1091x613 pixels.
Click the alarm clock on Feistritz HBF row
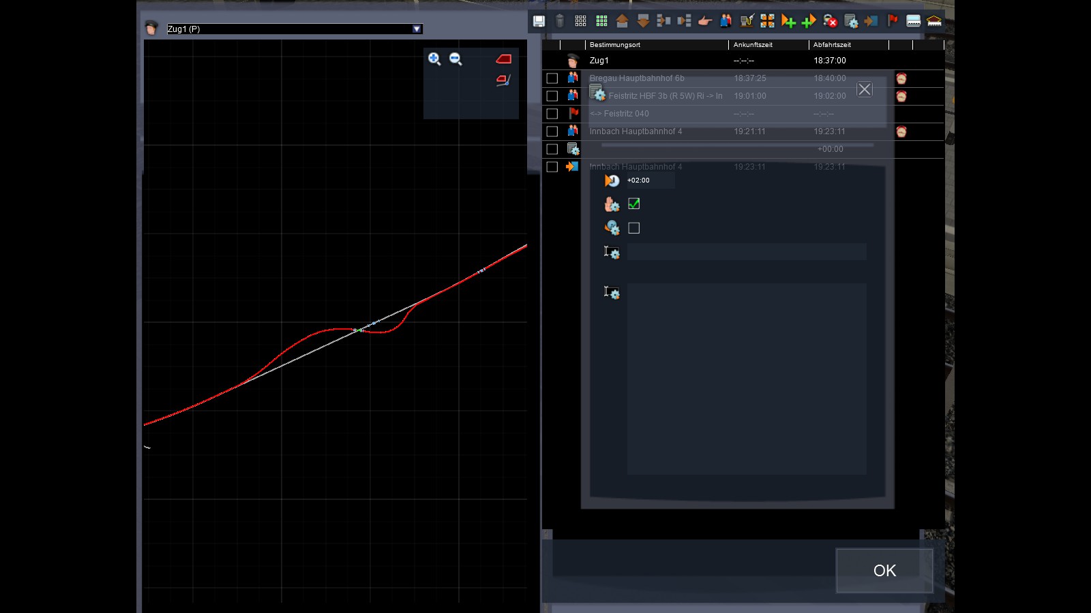click(x=901, y=96)
